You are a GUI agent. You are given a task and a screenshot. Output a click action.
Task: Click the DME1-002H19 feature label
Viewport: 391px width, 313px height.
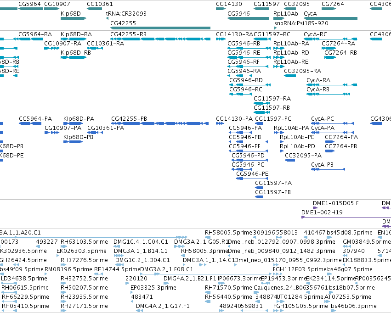pyautogui.click(x=322, y=212)
